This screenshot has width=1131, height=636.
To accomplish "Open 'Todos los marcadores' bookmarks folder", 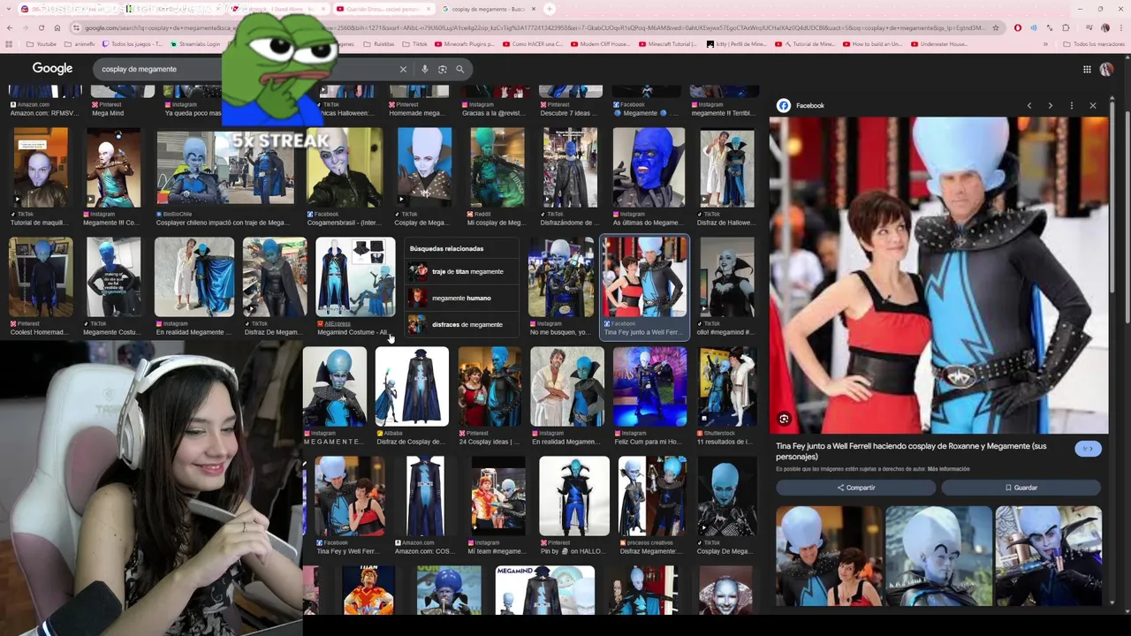I will (1093, 43).
